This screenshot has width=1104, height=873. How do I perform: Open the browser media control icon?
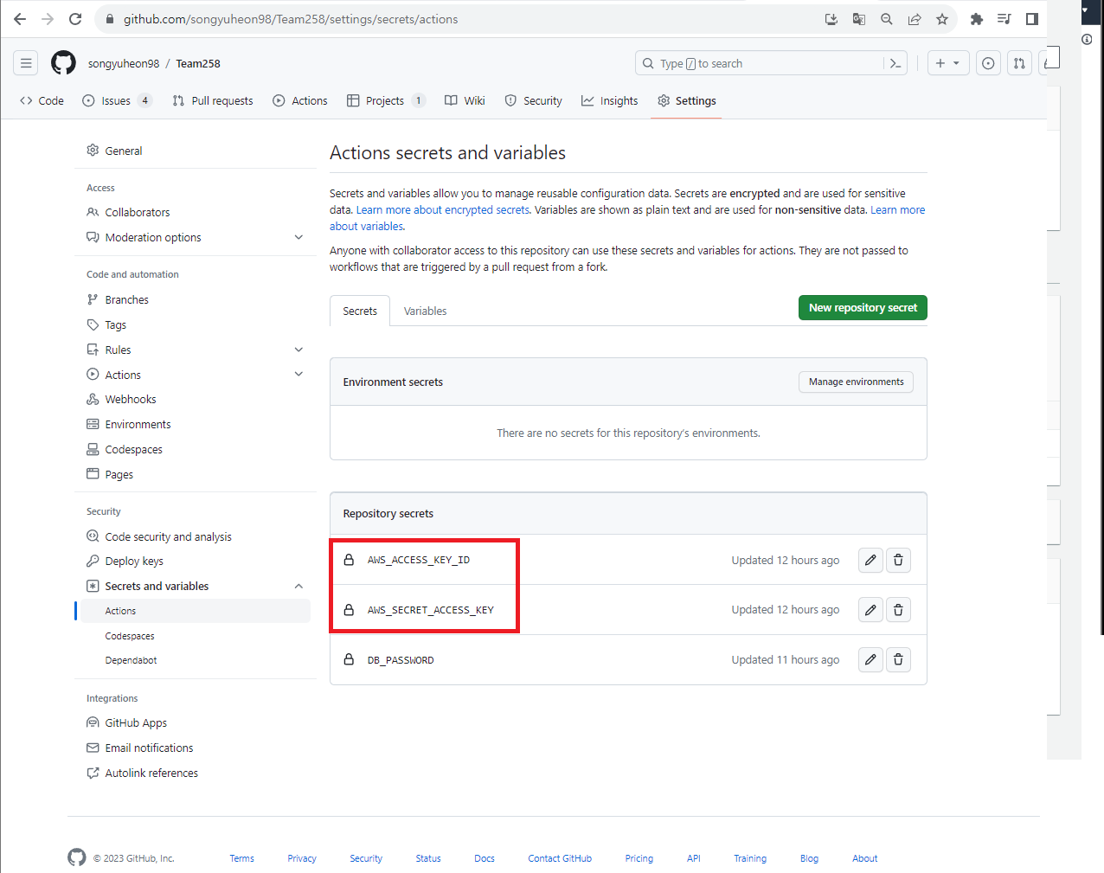1005,19
